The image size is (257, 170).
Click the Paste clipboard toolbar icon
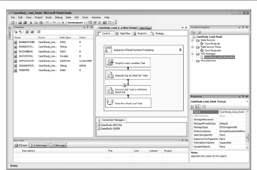tap(41, 23)
